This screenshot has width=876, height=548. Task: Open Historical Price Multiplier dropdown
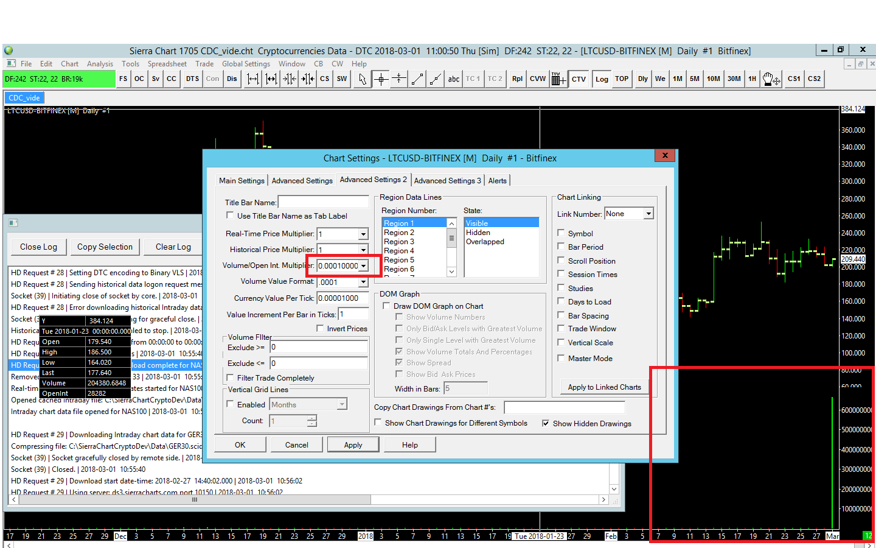tap(363, 250)
